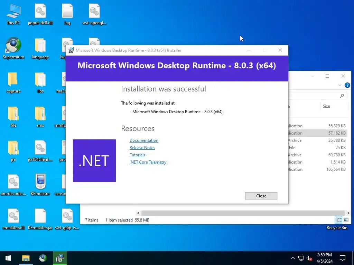The height and width of the screenshot is (265, 354).
Task: Open Supermium from the taskbar
Action: 43,258
